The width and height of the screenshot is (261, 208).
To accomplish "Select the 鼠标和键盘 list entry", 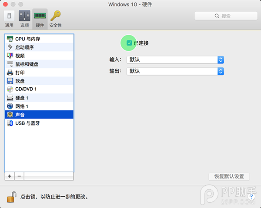I will coord(39,64).
